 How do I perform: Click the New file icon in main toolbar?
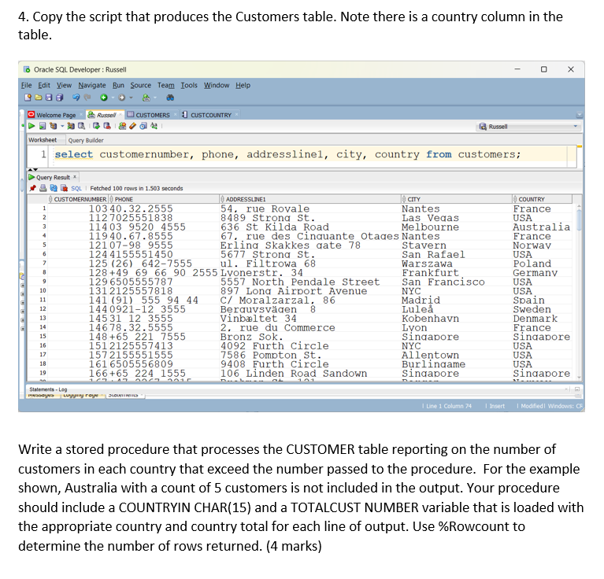[28, 98]
